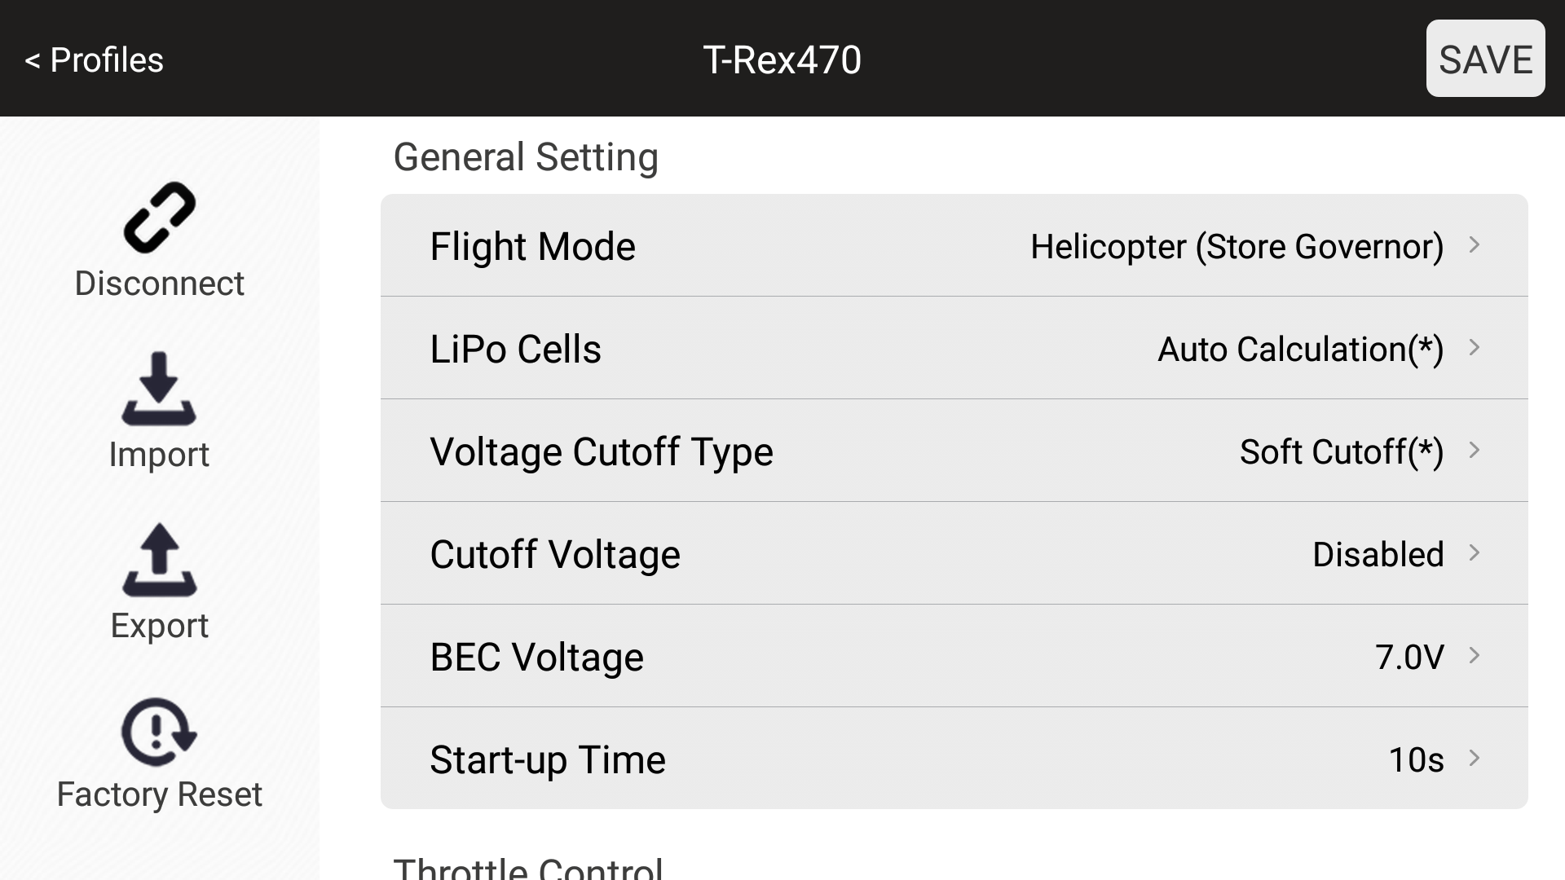Click the Export upload icon
The image size is (1565, 880).
coord(159,560)
